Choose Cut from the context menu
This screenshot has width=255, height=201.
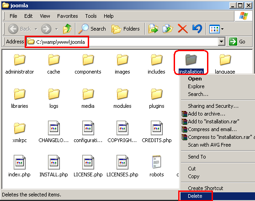click(218, 169)
